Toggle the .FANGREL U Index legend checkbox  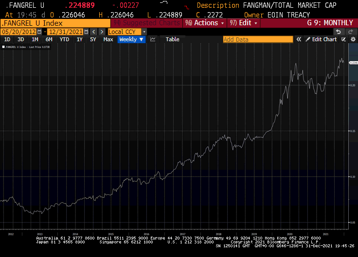[x=3, y=47]
